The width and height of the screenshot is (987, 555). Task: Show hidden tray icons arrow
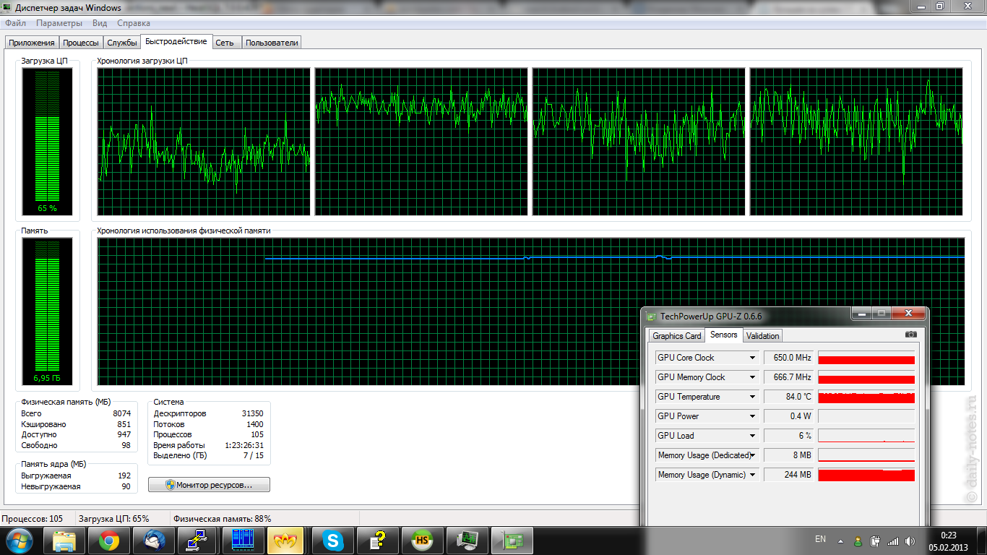(x=840, y=541)
